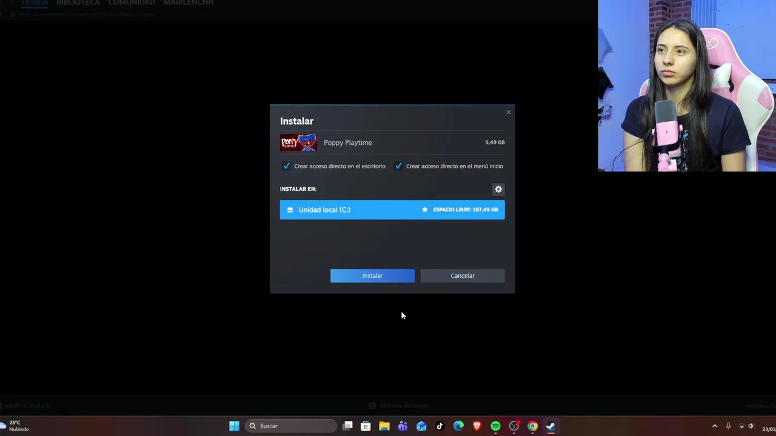Toggle 'Crear acceso directo en el escritorio' checkbox

[286, 166]
